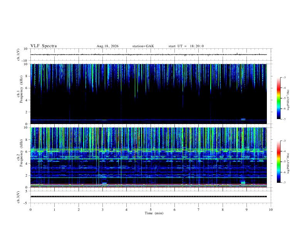
Task: Click the start UT 18:20:0 label
Action: coord(186,46)
